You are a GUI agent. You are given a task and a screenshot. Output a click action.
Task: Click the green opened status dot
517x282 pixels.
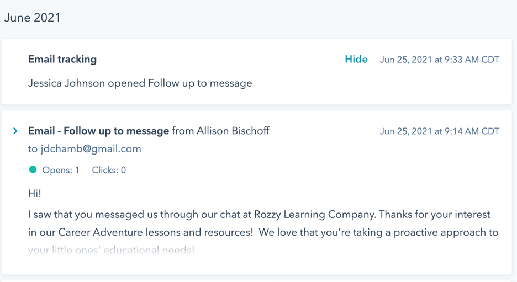[x=33, y=169]
